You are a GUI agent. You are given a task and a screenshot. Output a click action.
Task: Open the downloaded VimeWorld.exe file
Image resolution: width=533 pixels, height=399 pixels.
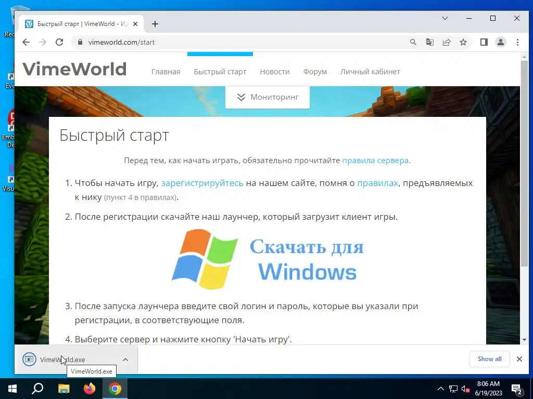pyautogui.click(x=62, y=360)
